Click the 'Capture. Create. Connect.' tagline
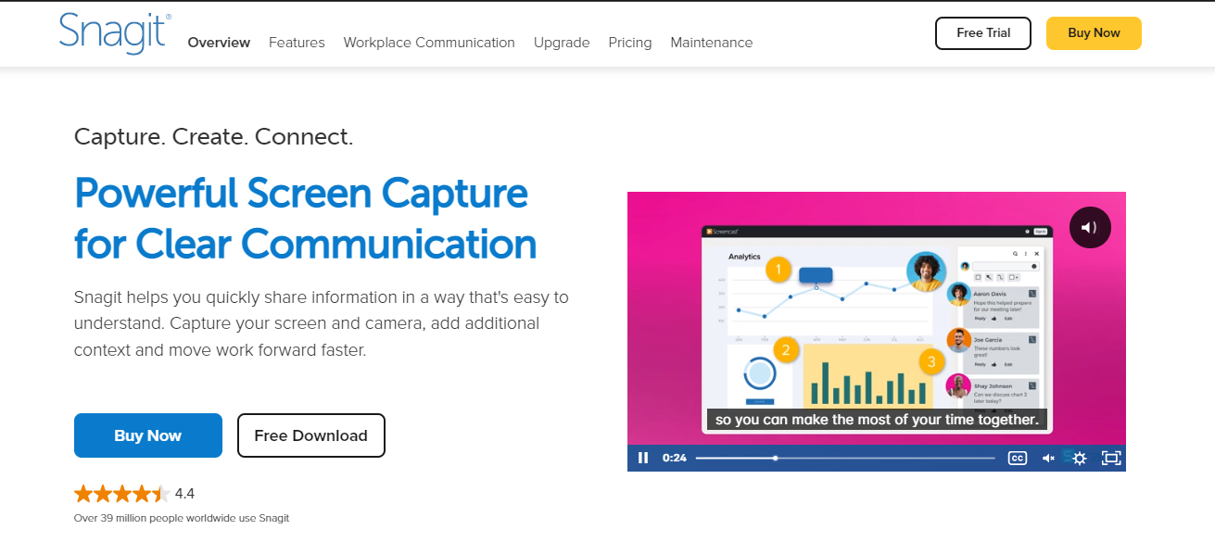The width and height of the screenshot is (1215, 542). point(213,137)
